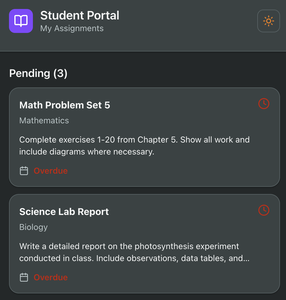Click the calendar icon on the Science assignment

24,278
